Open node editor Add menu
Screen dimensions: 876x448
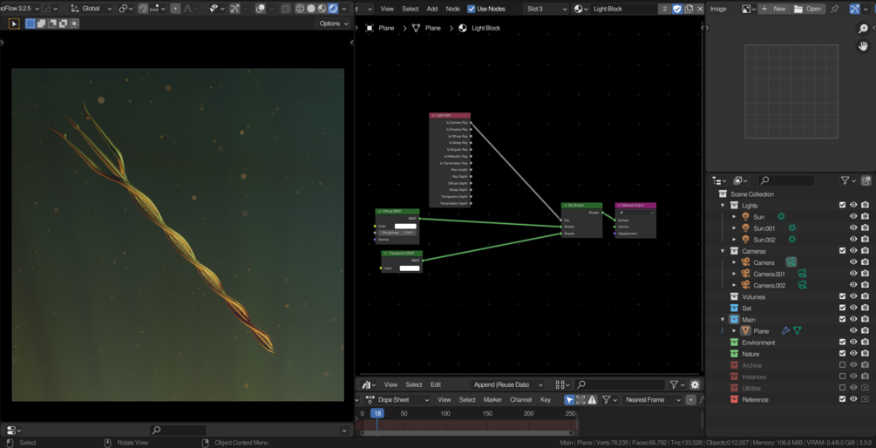[431, 9]
